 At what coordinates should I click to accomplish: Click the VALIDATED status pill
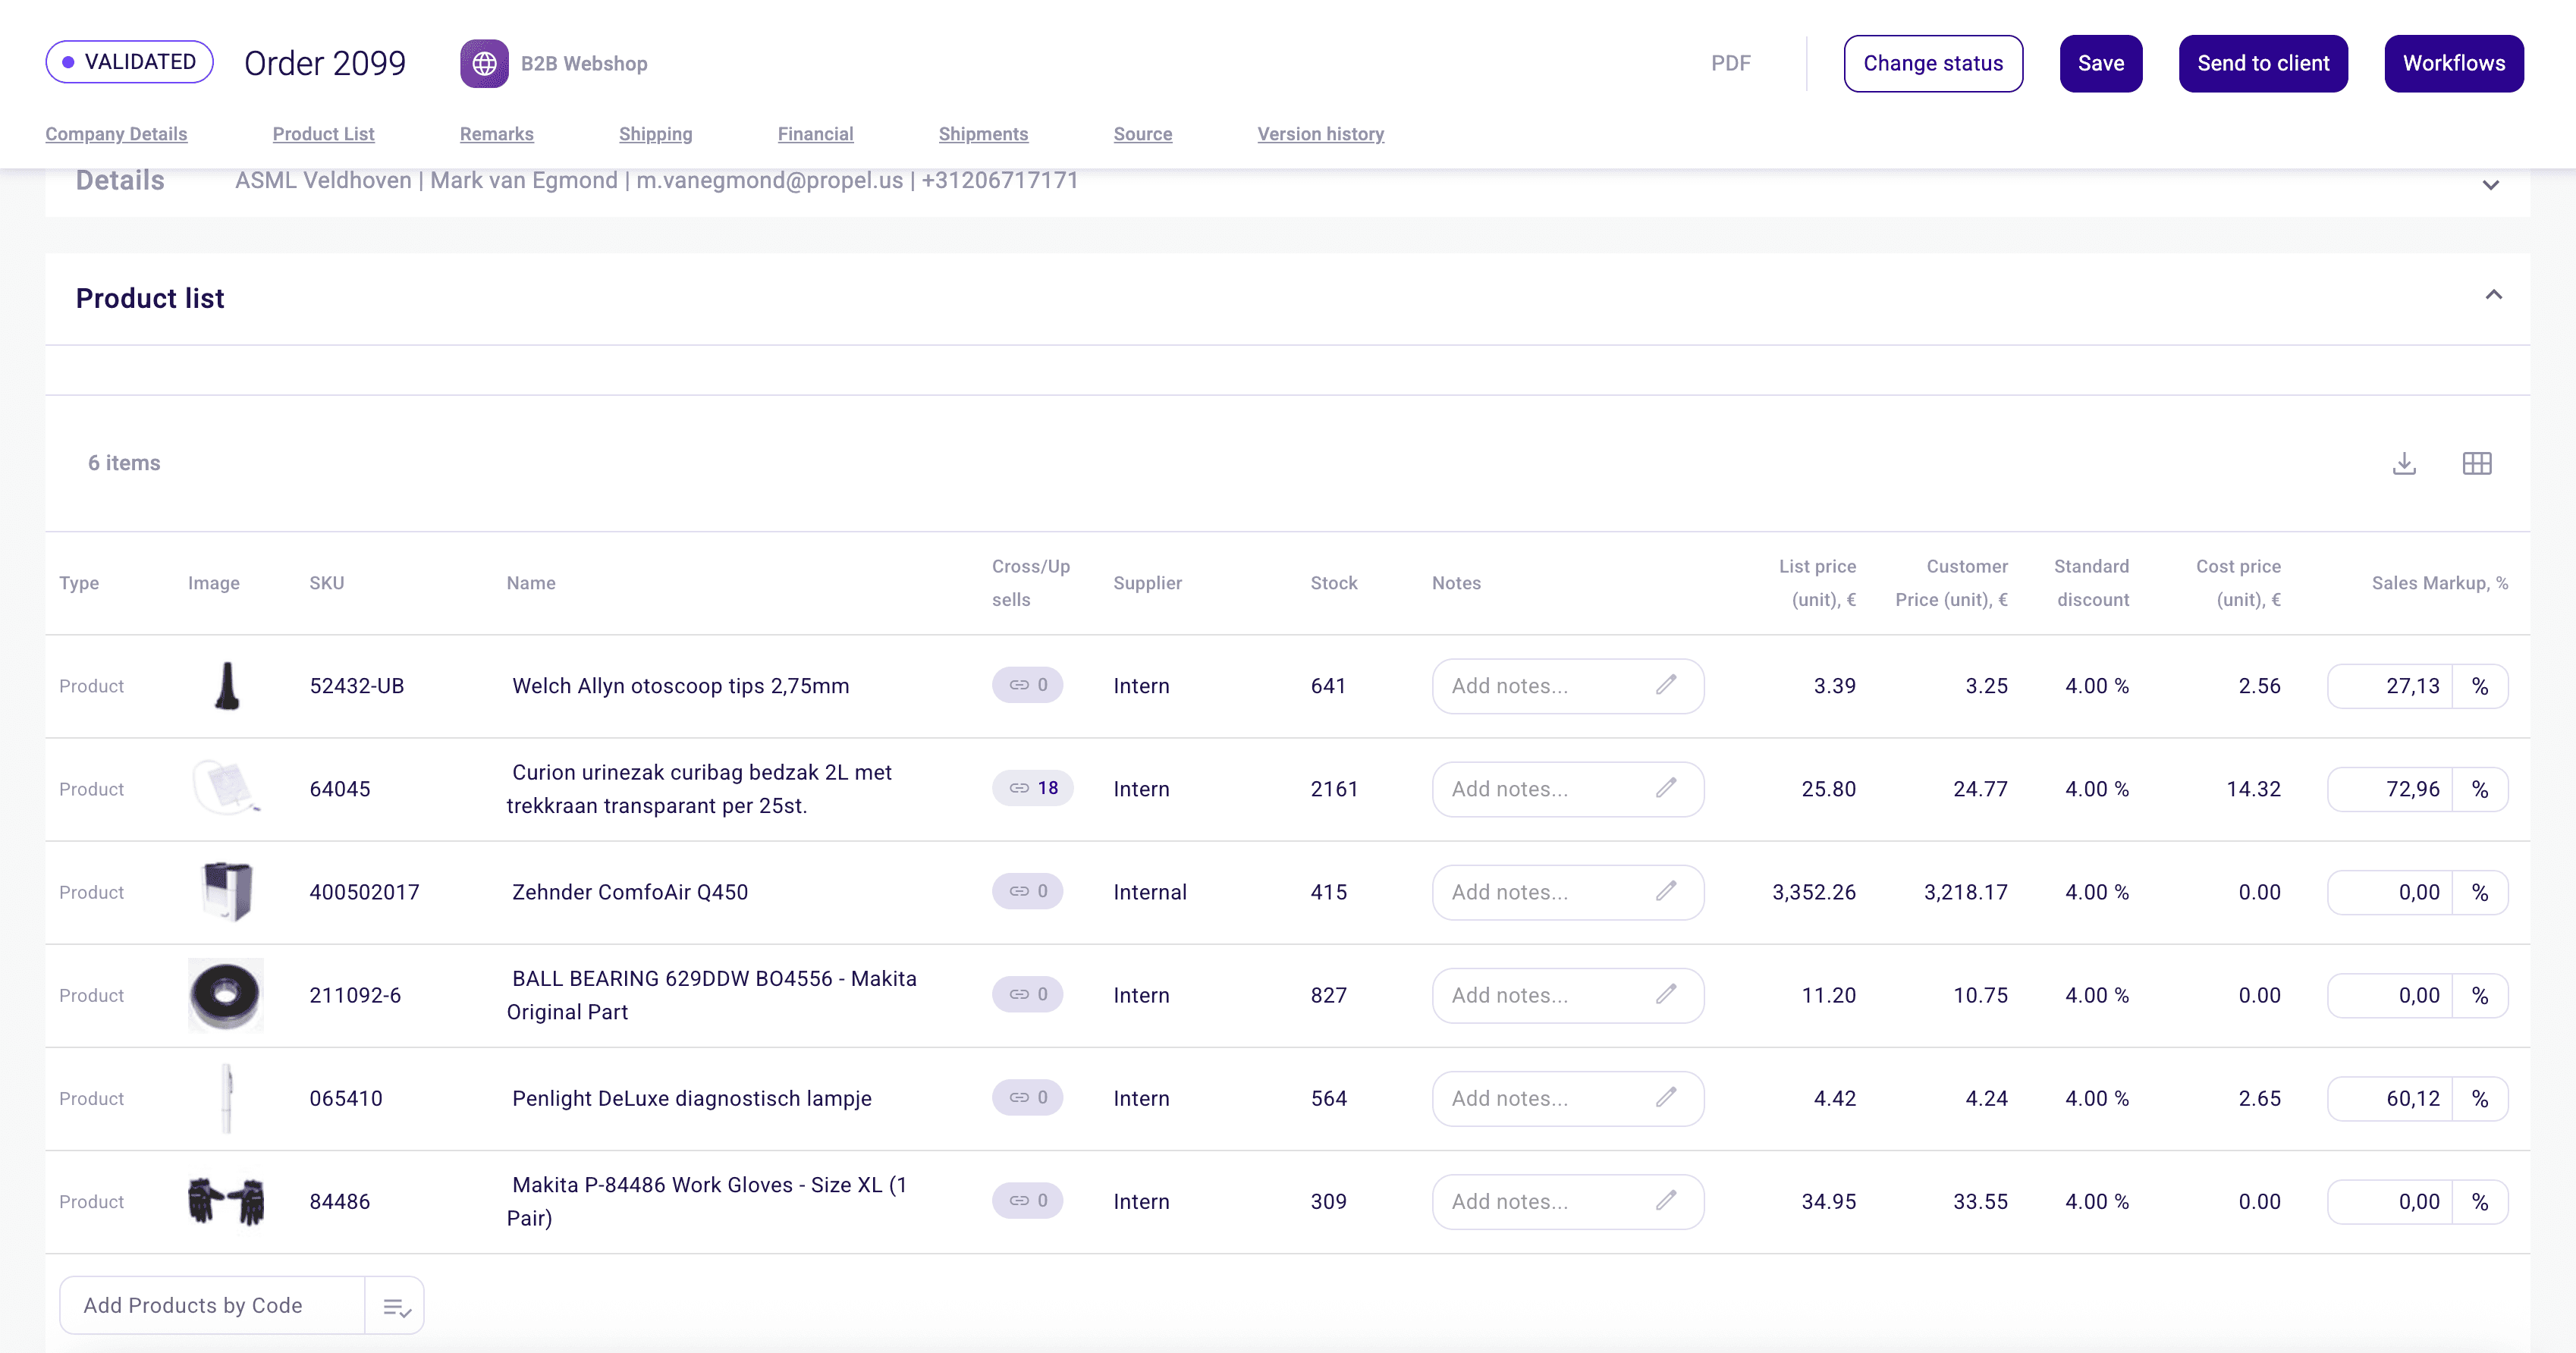point(129,61)
